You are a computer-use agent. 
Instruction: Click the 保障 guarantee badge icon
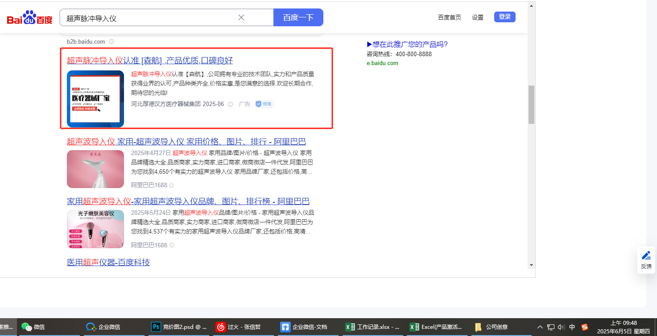tap(264, 104)
